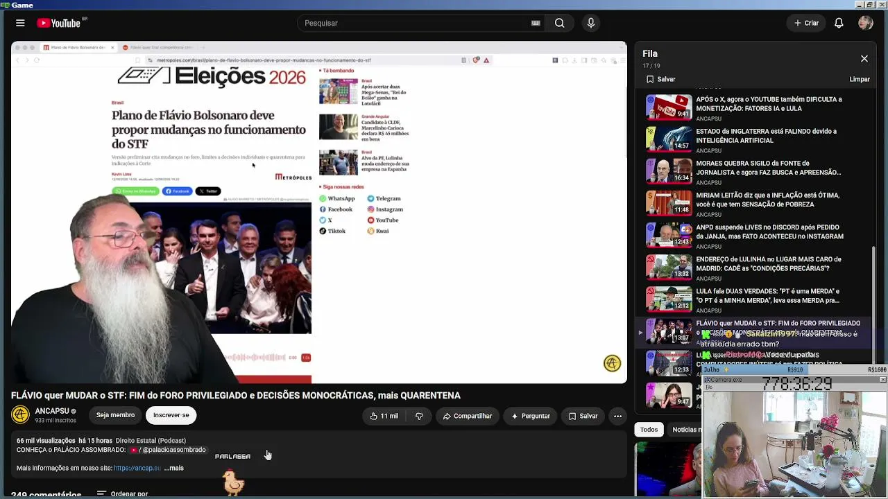
Task: Open the Ordenar por comments sorting
Action: tap(122, 493)
